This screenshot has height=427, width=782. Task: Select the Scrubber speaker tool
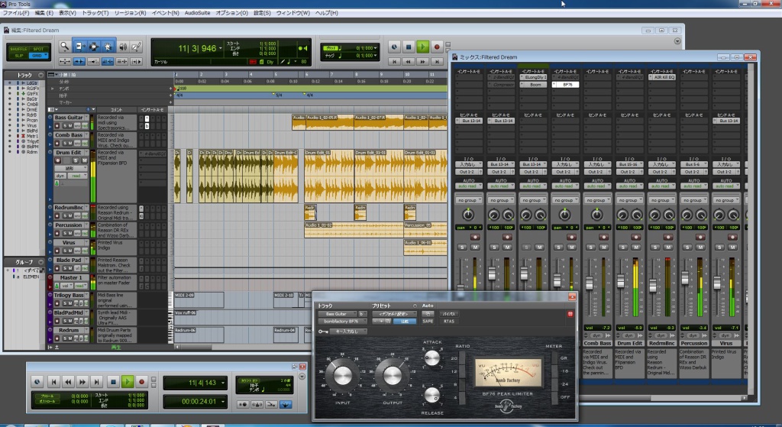pos(123,47)
